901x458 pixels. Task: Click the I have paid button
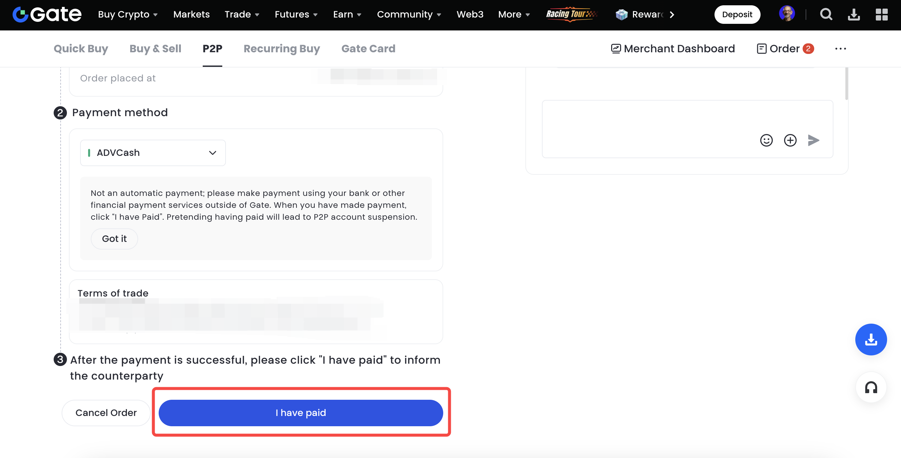click(301, 413)
